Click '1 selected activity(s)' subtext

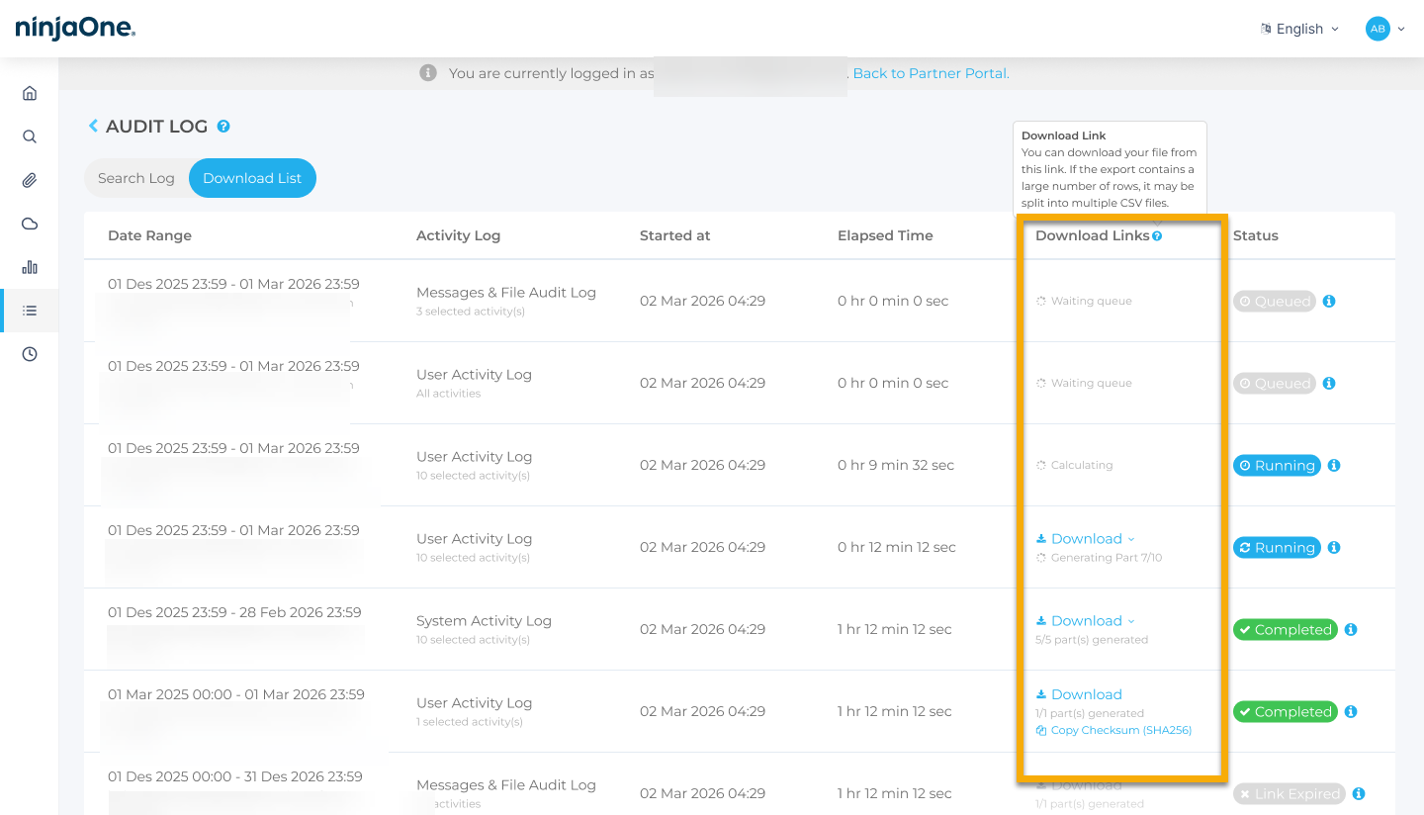(x=470, y=722)
